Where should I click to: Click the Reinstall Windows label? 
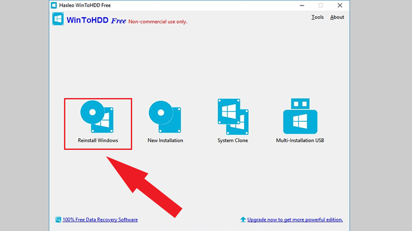[98, 140]
